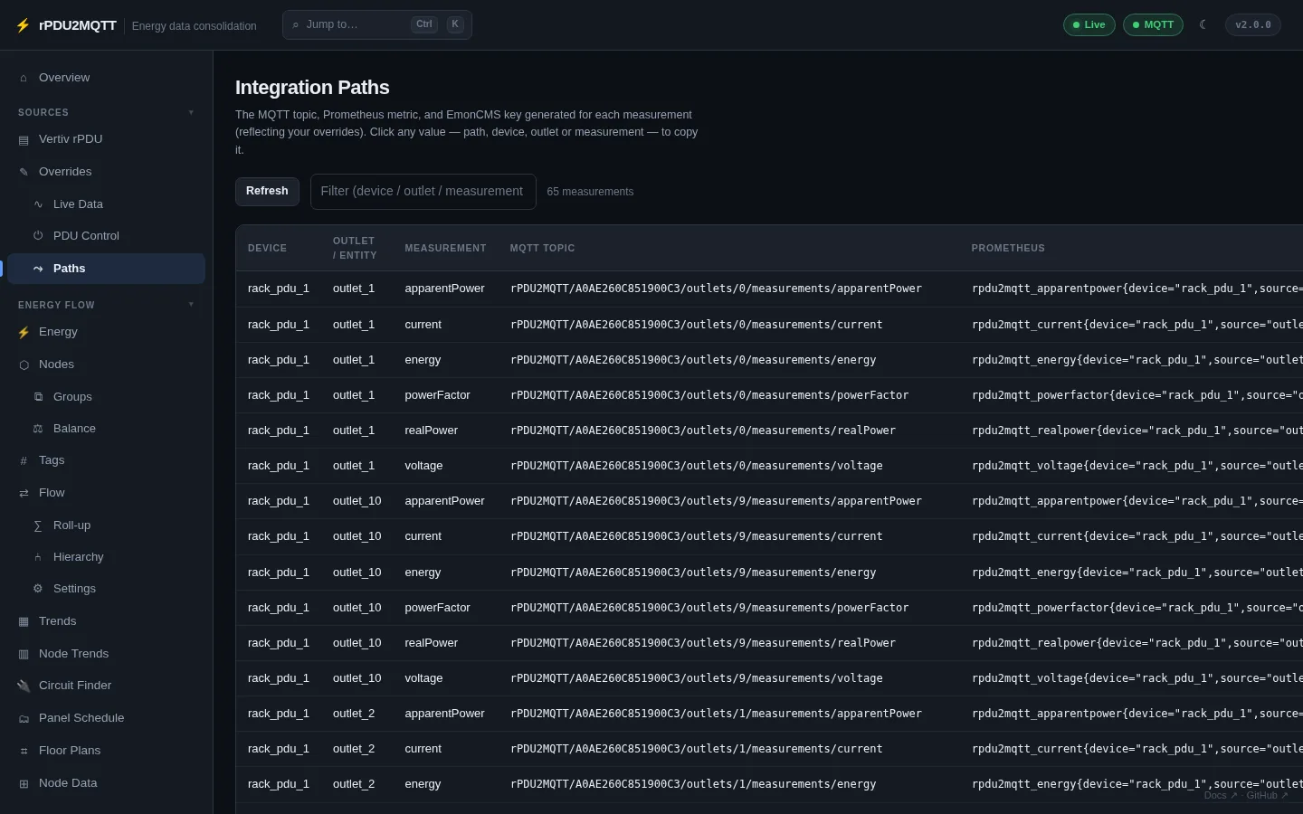Image resolution: width=1303 pixels, height=814 pixels.
Task: Click the Node Data grid icon
Action: coord(24,783)
